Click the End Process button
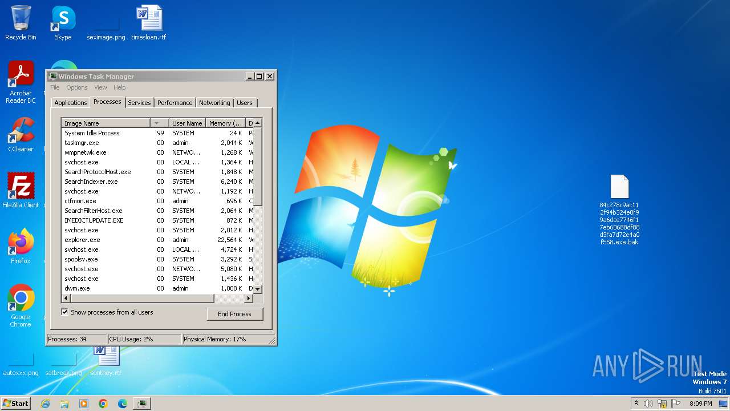730x411 pixels. [x=234, y=314]
